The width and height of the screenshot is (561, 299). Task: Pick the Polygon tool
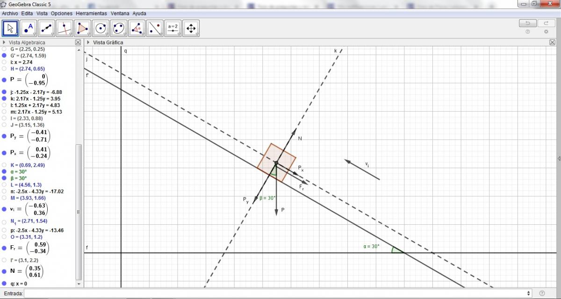pyautogui.click(x=83, y=28)
